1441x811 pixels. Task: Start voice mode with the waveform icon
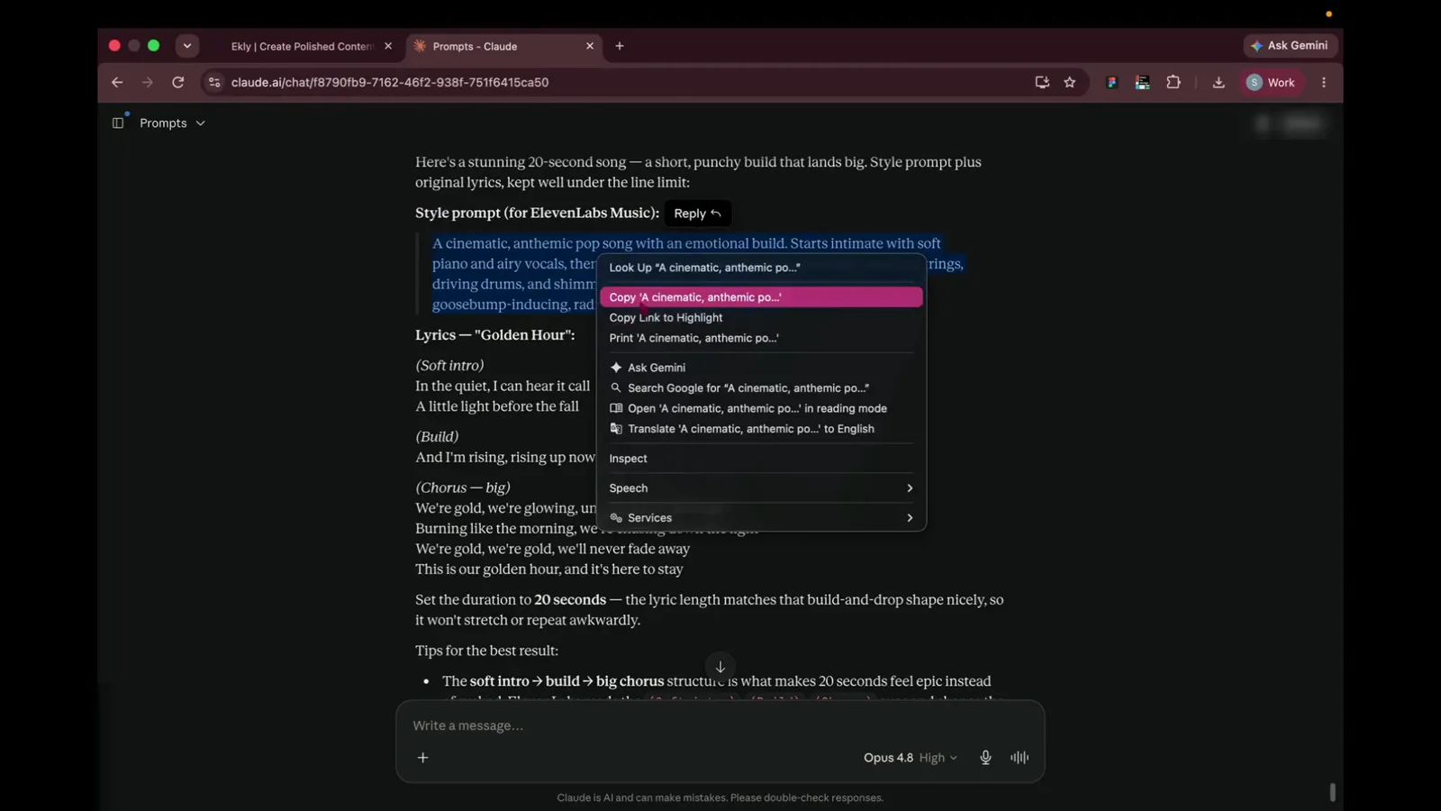tap(1020, 758)
